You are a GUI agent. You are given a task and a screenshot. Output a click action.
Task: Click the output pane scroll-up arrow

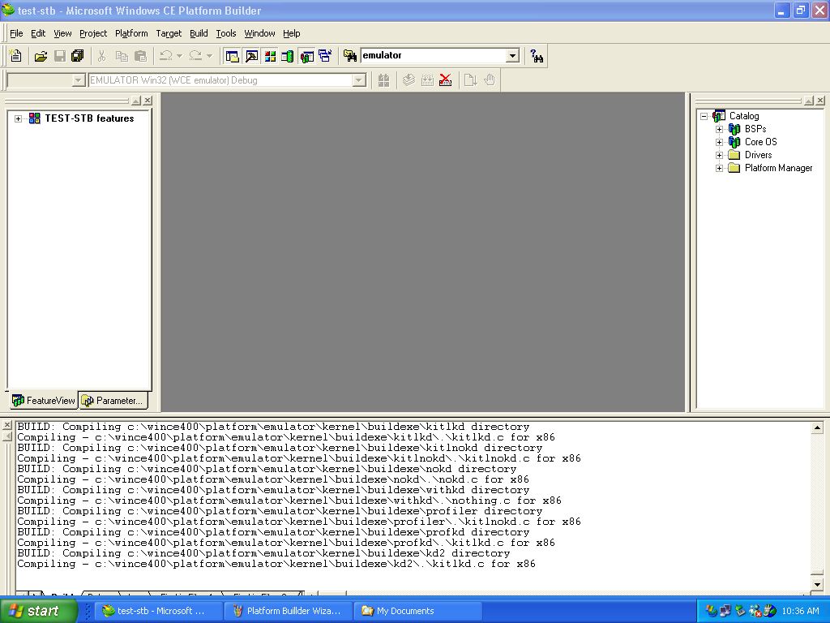[x=817, y=428]
